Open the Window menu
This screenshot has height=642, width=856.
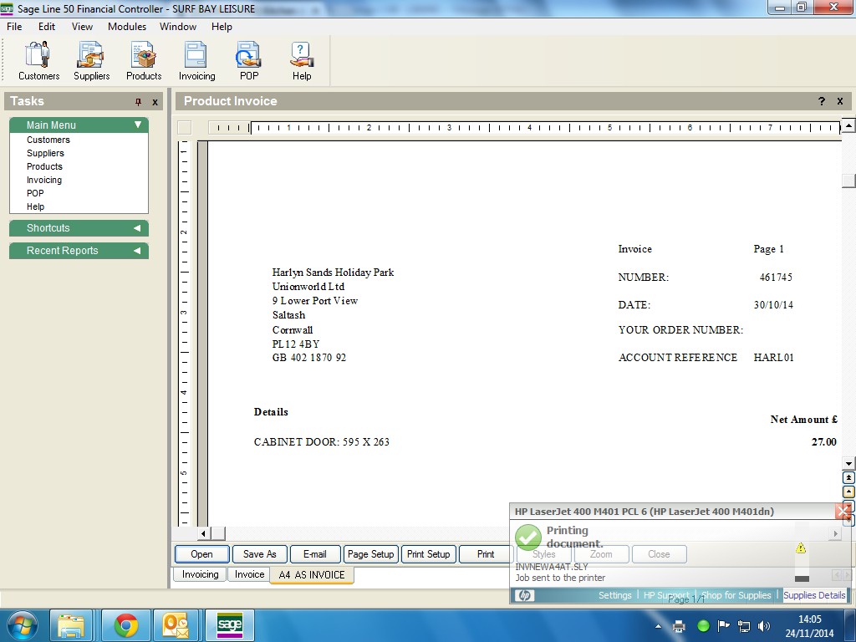pos(177,26)
